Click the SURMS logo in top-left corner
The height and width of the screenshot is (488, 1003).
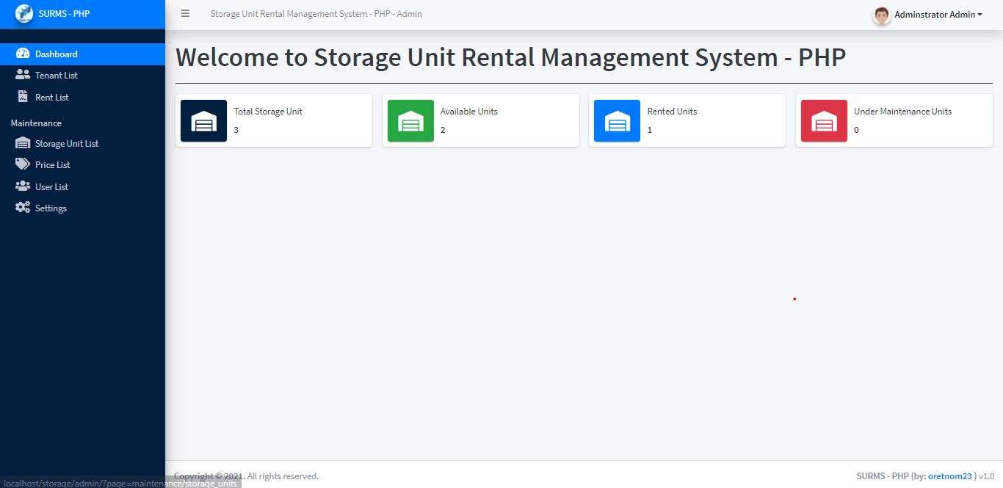pos(24,12)
